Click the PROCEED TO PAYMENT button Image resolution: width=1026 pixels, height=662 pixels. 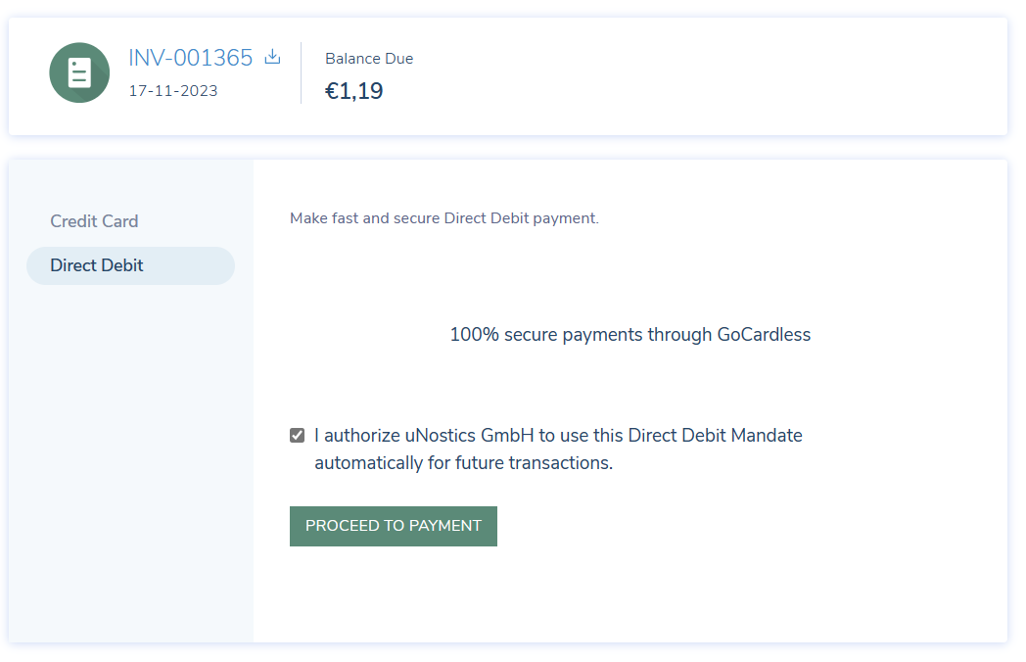(394, 526)
